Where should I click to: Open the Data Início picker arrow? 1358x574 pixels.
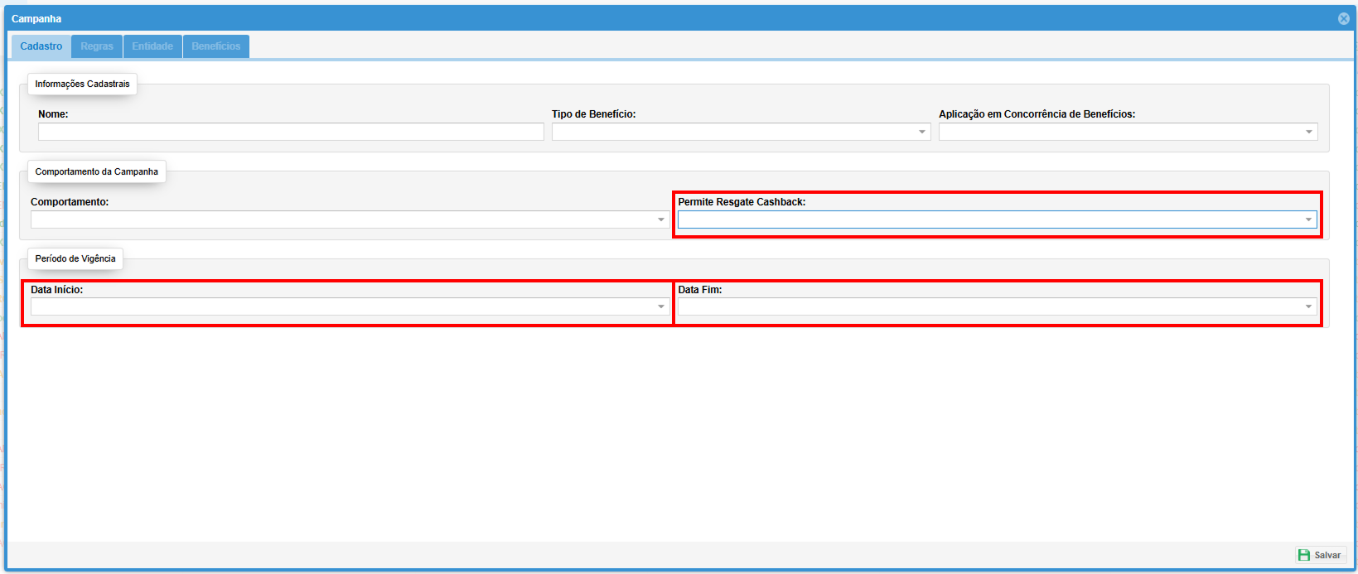pos(660,306)
